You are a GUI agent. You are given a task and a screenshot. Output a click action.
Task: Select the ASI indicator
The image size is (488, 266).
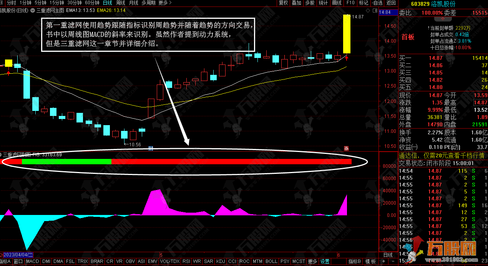click(x=141, y=261)
